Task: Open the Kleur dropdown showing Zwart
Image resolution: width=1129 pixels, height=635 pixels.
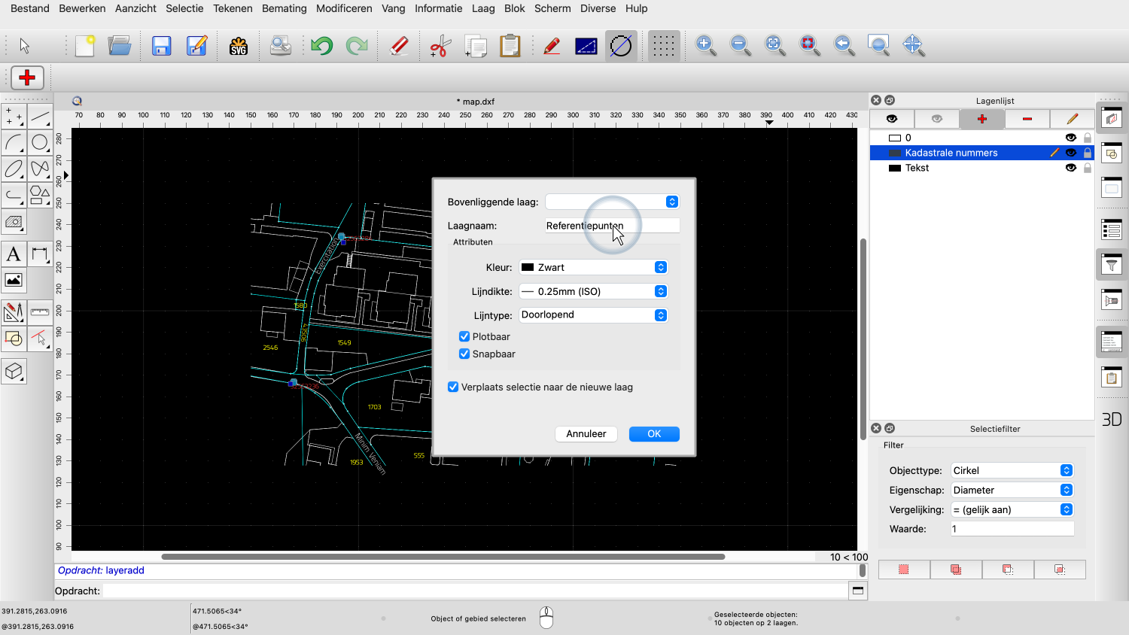Action: pyautogui.click(x=593, y=268)
